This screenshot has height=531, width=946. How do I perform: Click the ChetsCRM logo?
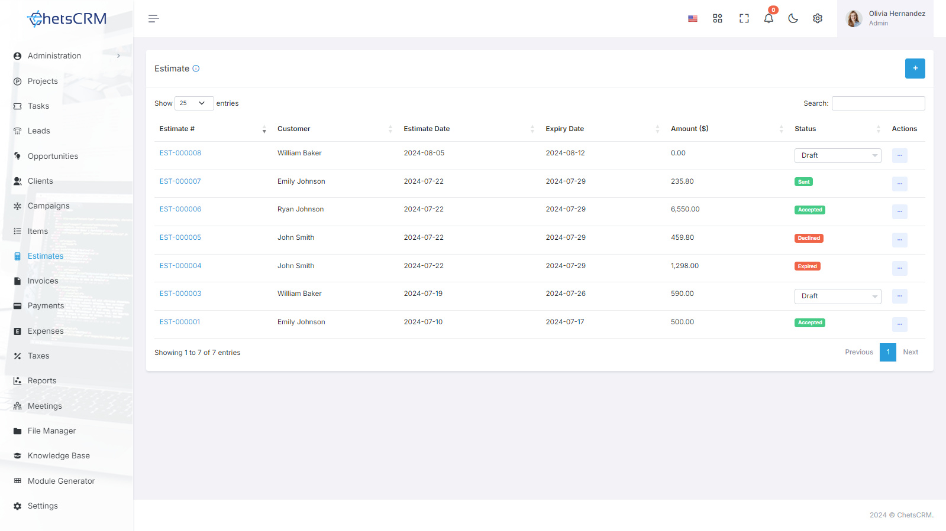[67, 19]
